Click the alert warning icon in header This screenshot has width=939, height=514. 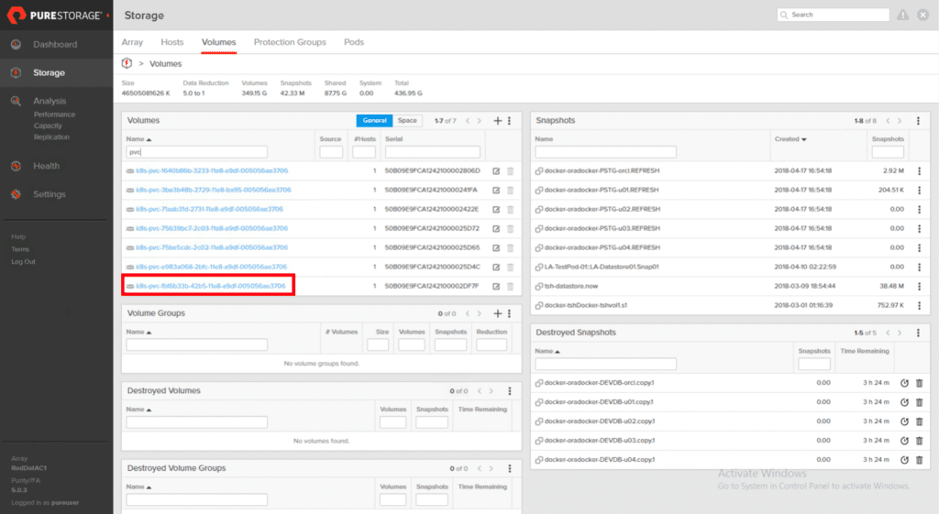[x=902, y=15]
